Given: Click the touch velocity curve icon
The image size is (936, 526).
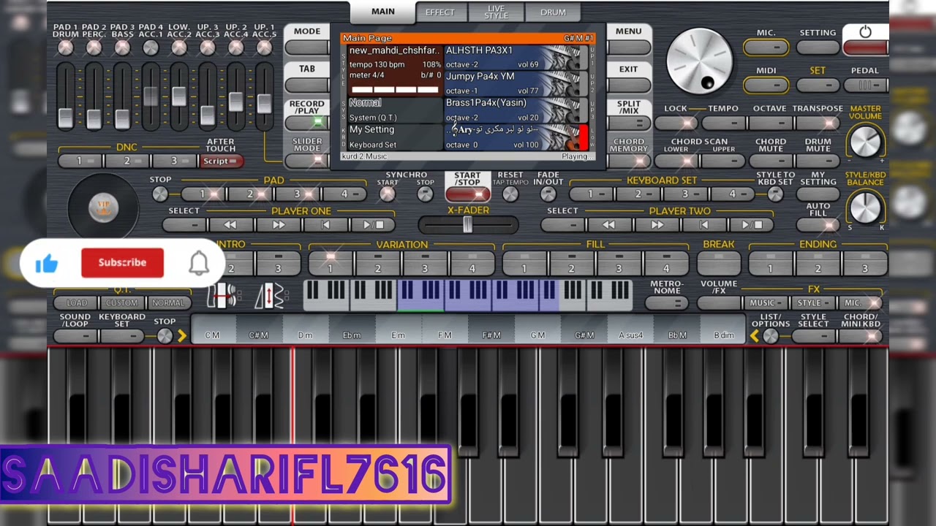Looking at the screenshot, I should tap(271, 296).
